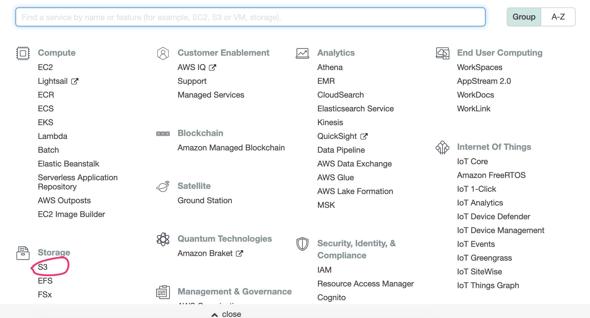Click the Blockchain chain icon

pos(163,133)
